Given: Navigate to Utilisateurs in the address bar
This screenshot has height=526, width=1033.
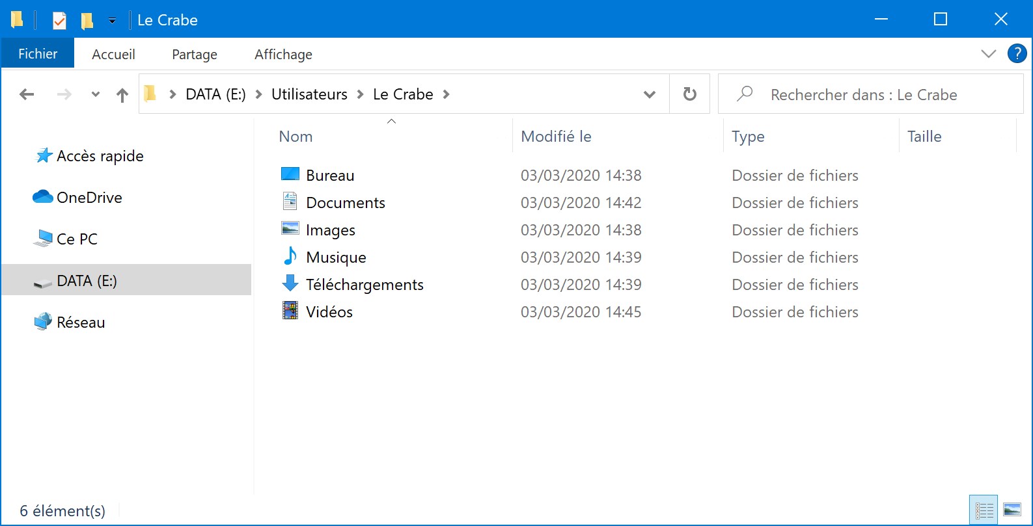Looking at the screenshot, I should coord(309,95).
